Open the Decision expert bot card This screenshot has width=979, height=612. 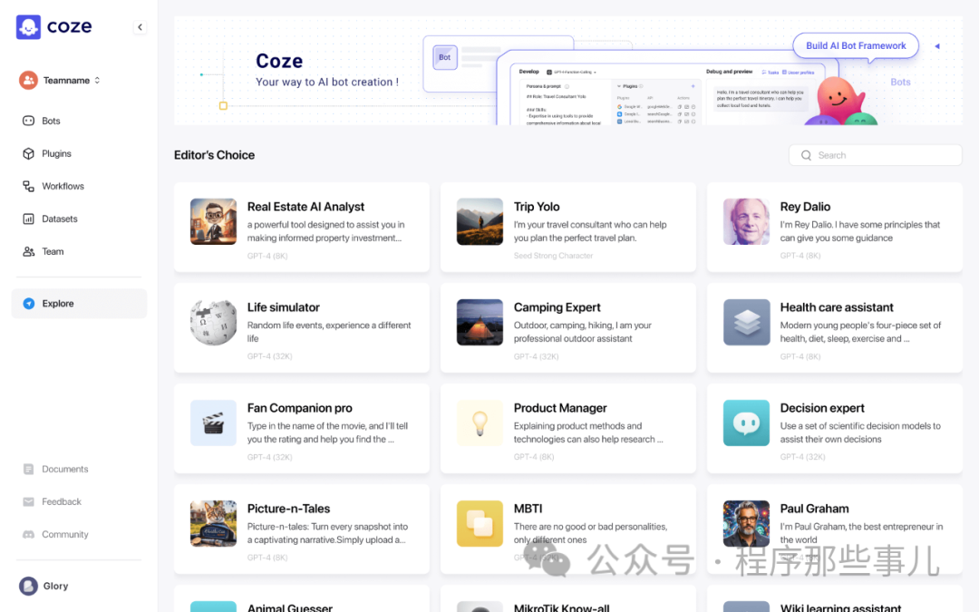click(x=834, y=427)
